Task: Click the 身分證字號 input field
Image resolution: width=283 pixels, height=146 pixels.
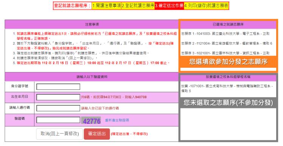Action: 58,87
